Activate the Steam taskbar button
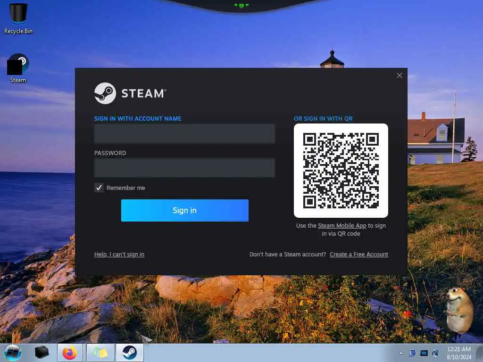 (x=130, y=353)
